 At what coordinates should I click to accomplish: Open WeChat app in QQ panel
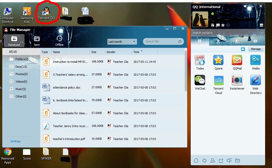tap(200, 81)
